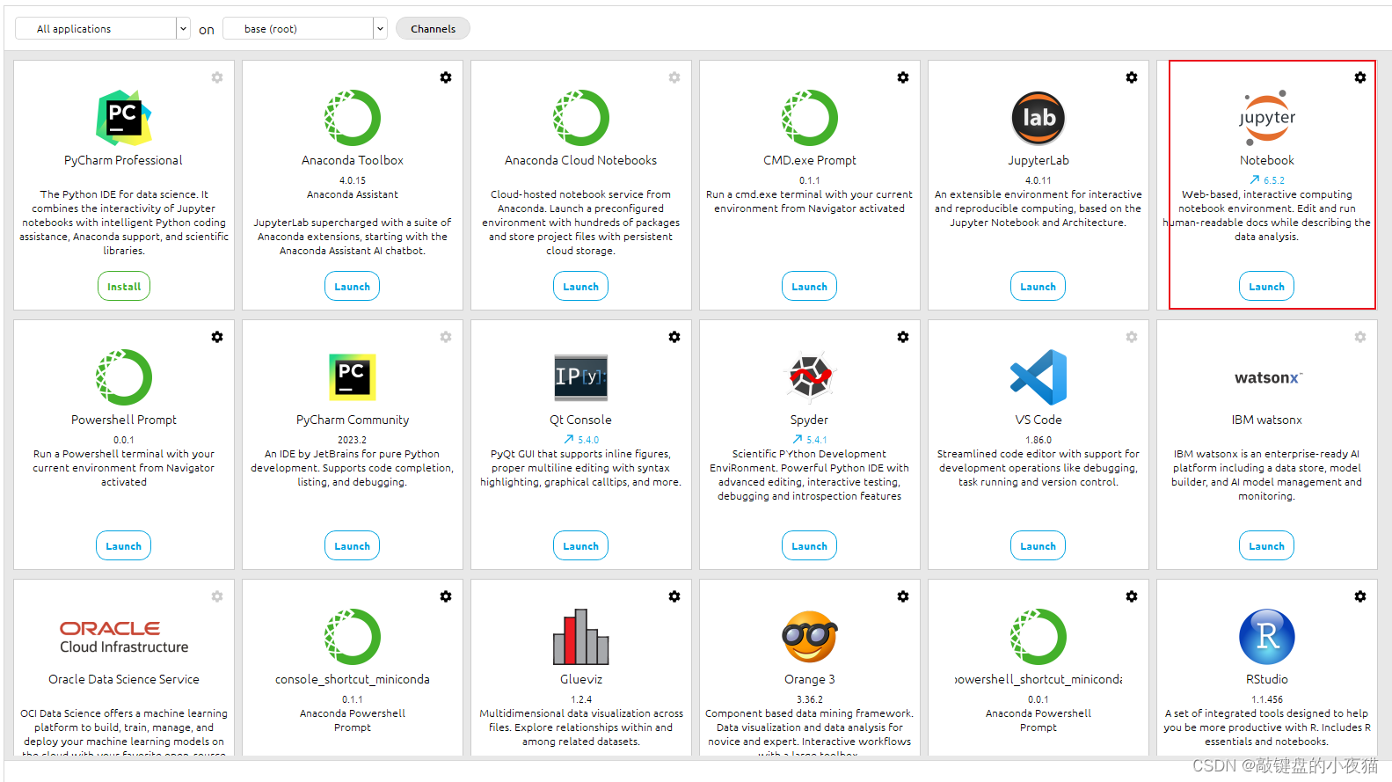Launch Anaconda Toolbox

click(353, 287)
